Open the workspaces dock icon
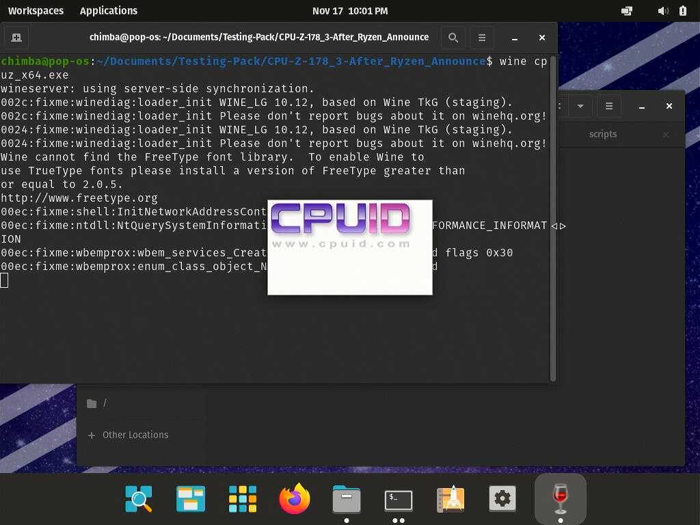Screen dimensions: 700x525 point(191,498)
